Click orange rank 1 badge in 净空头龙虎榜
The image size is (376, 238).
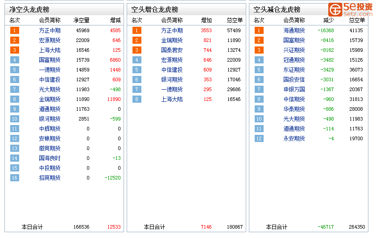pyautogui.click(x=15, y=30)
